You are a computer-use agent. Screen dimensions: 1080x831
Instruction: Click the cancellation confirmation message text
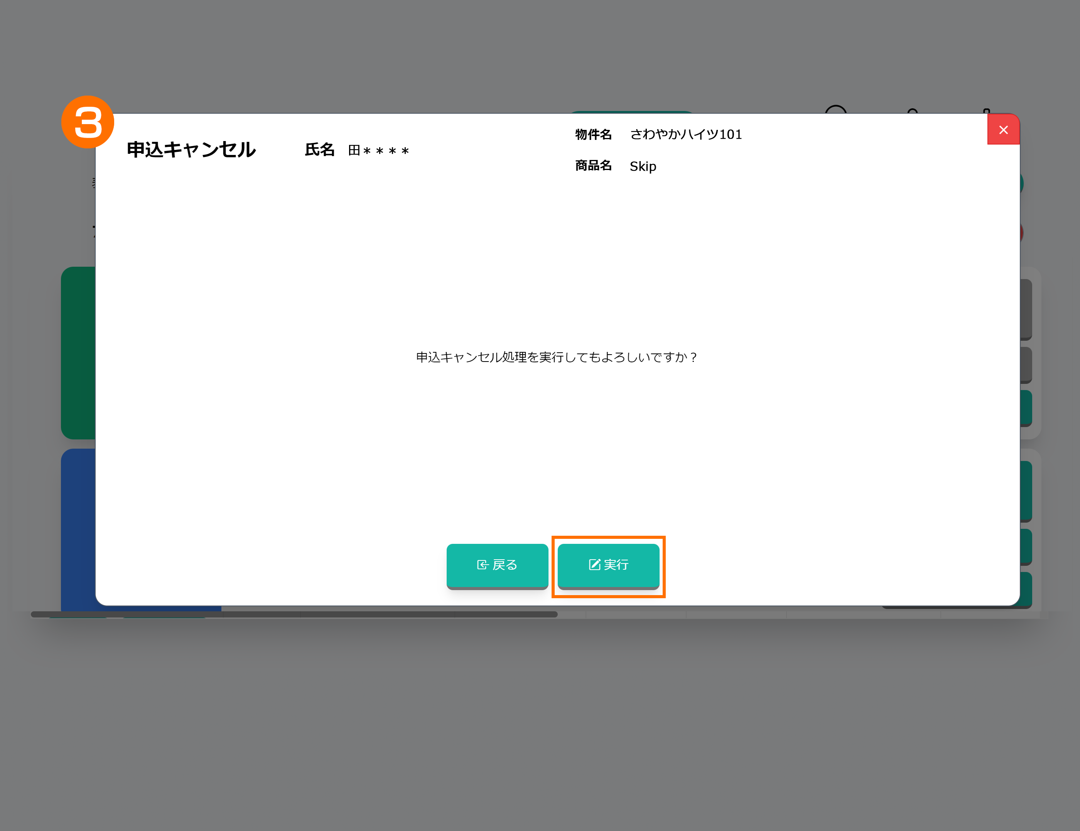click(556, 357)
